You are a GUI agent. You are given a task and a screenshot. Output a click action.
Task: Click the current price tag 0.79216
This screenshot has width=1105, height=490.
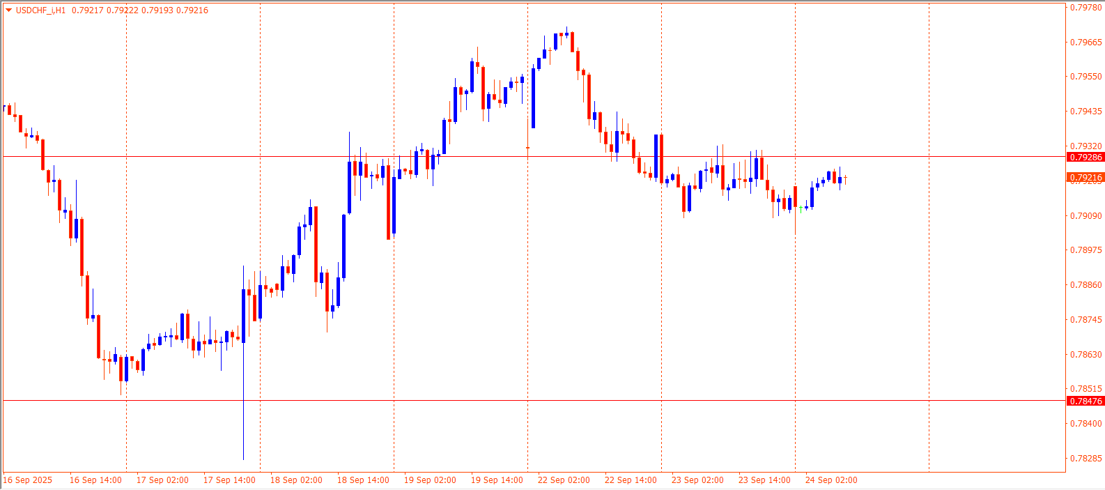coord(1085,178)
